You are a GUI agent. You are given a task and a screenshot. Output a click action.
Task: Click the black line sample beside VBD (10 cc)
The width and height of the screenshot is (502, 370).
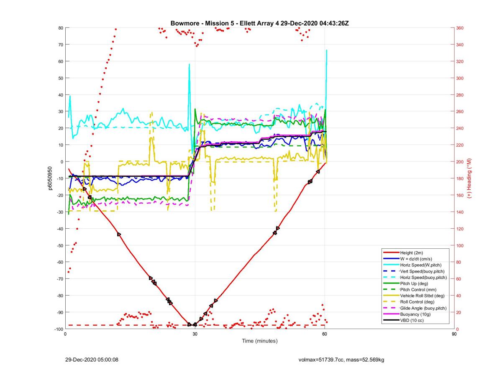pos(391,320)
